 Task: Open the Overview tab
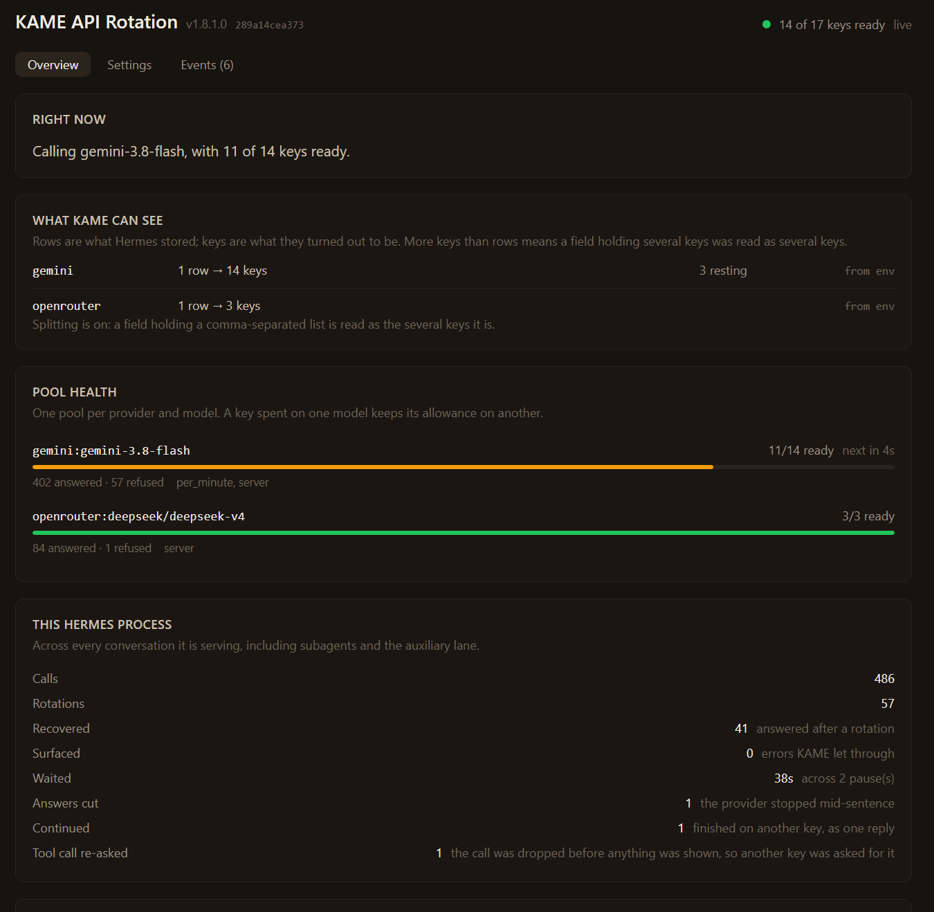[x=53, y=64]
